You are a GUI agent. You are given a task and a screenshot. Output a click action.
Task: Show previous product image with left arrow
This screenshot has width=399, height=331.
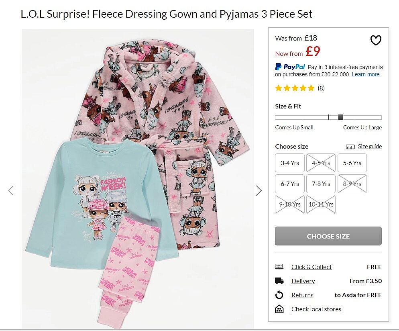point(11,190)
